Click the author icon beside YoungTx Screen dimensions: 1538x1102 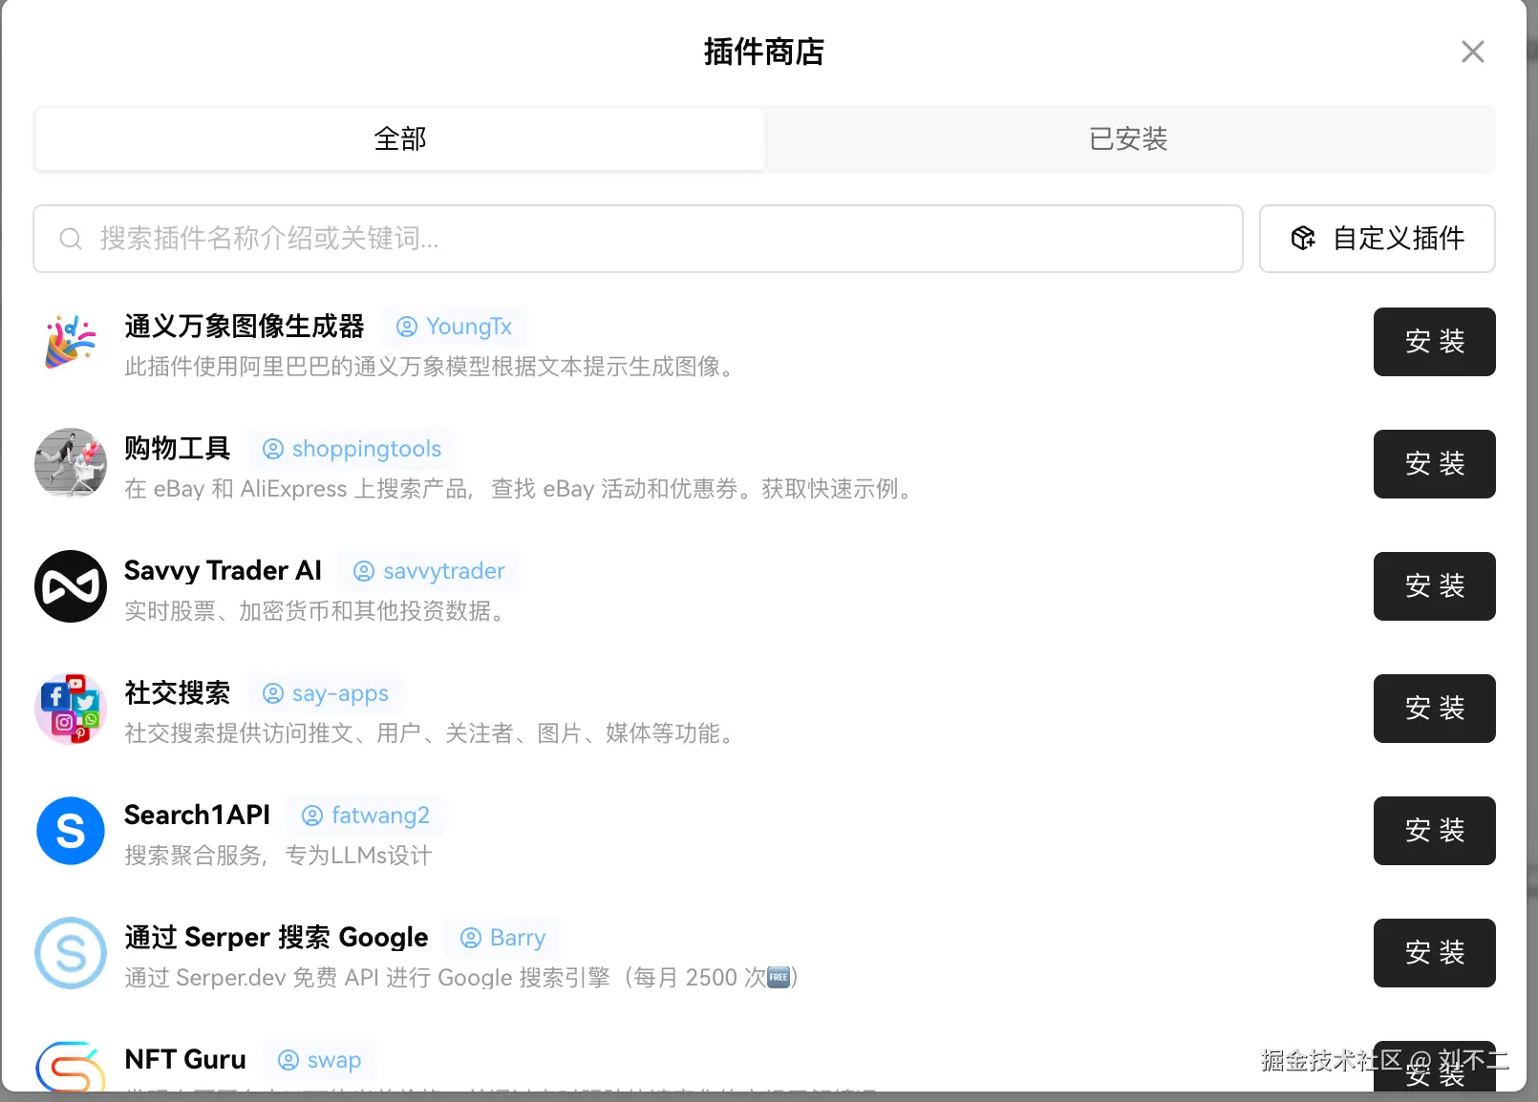pos(407,327)
